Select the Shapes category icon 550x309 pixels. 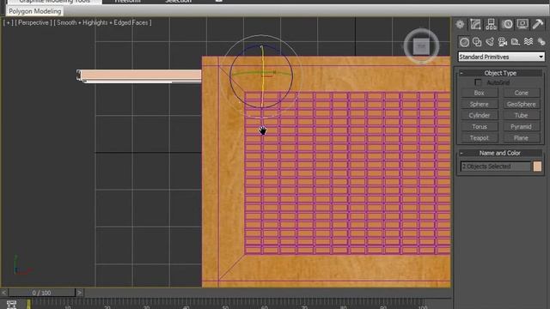(x=477, y=42)
